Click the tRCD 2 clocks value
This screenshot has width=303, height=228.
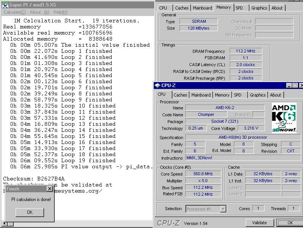pos(246,71)
